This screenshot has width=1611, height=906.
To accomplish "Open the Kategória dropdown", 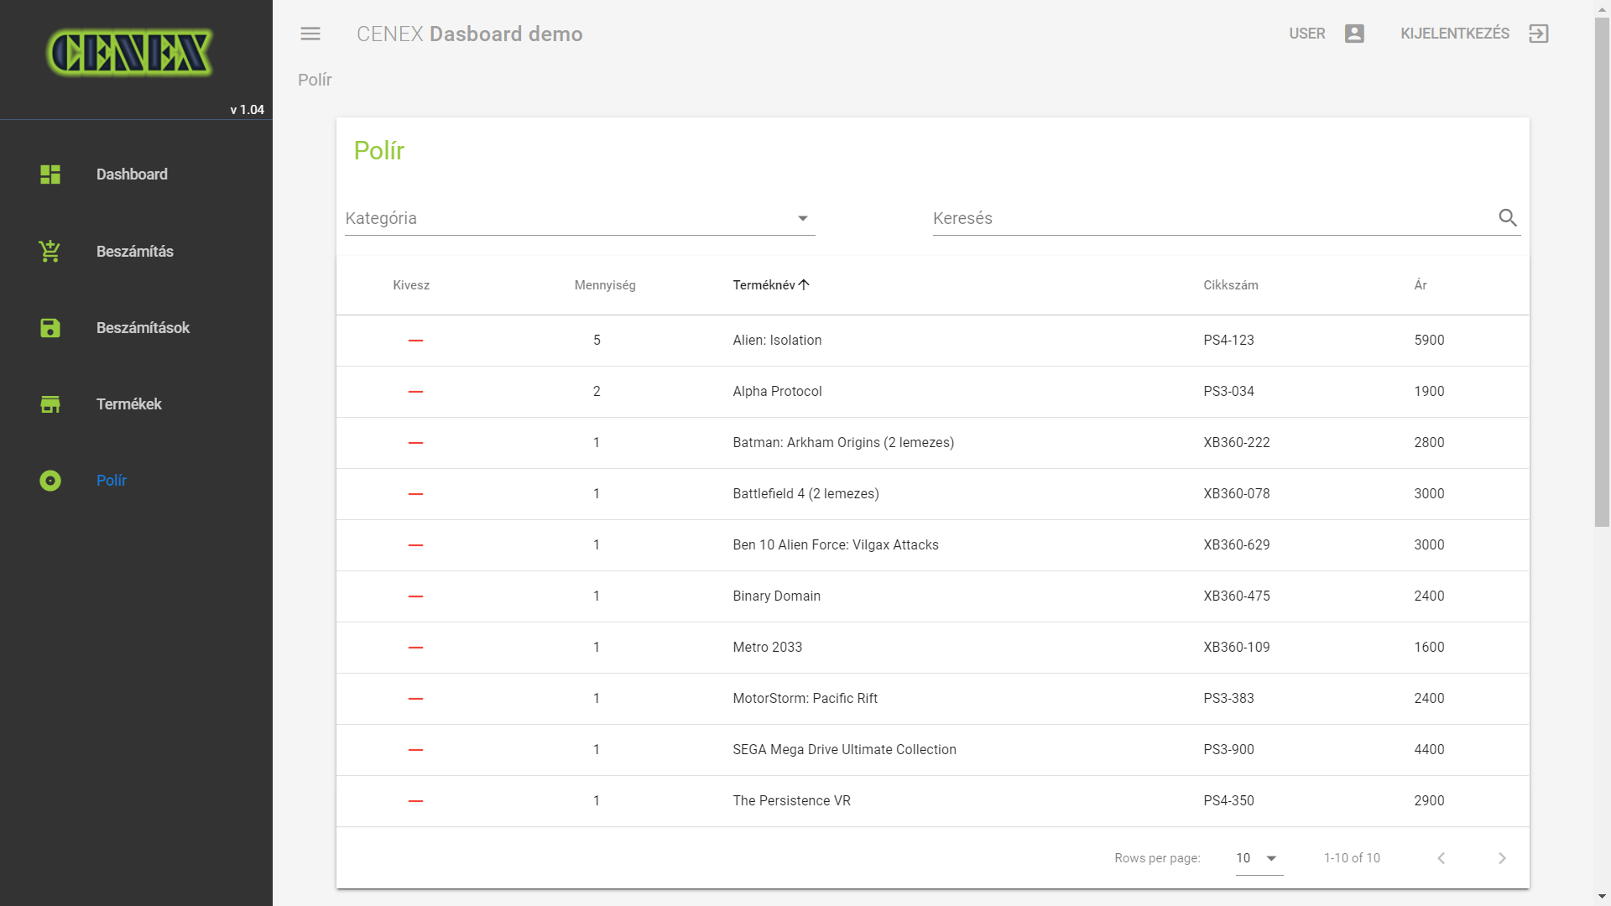I will 579,218.
